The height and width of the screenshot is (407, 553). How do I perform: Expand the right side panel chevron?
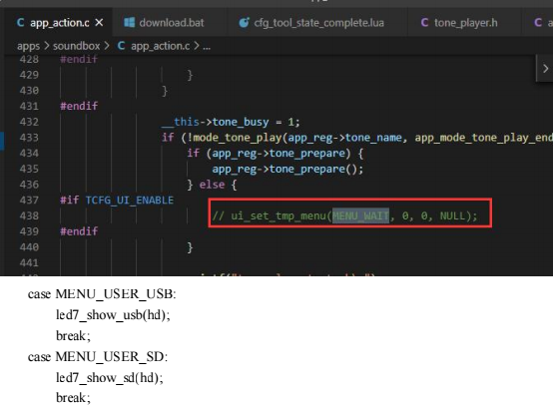[x=545, y=69]
